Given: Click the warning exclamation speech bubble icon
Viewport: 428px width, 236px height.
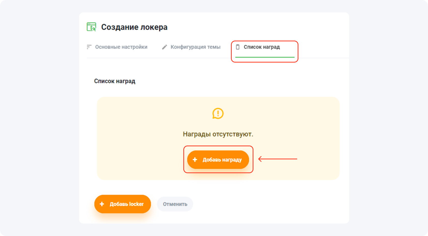Looking at the screenshot, I should (218, 114).
